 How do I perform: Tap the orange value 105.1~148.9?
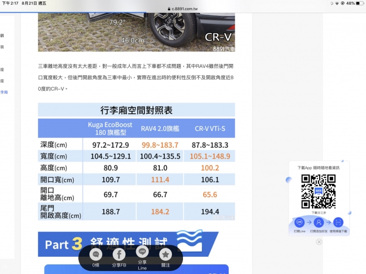pyautogui.click(x=210, y=156)
